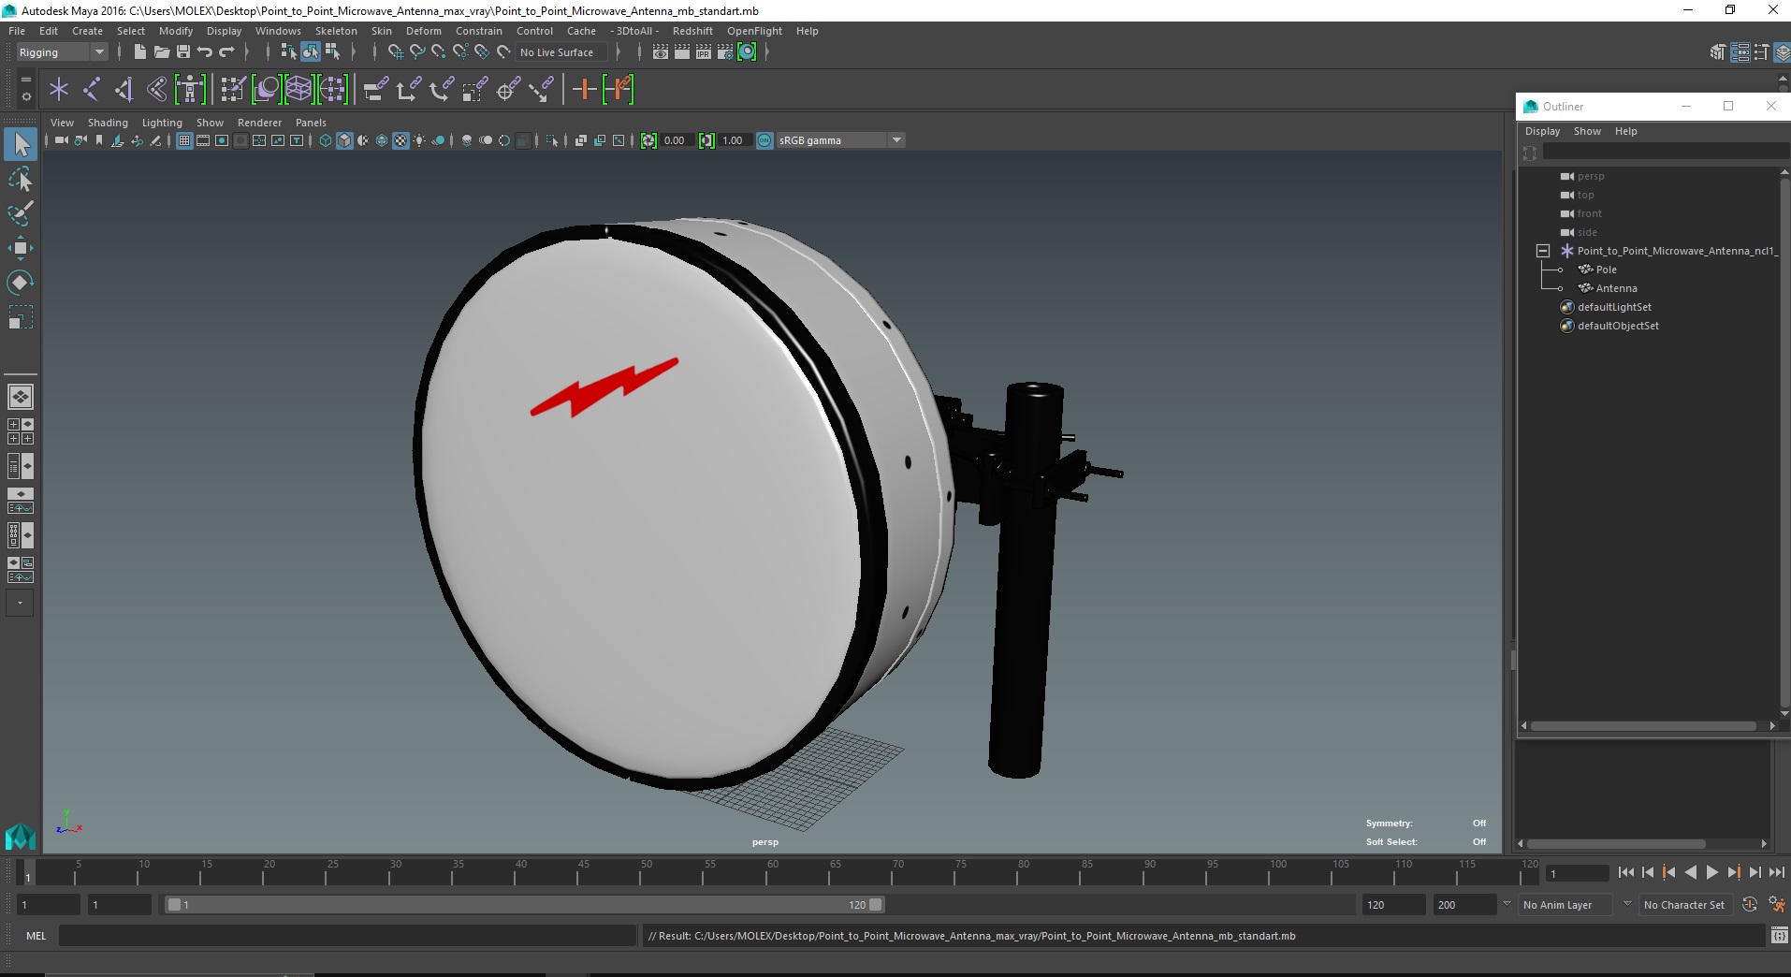The height and width of the screenshot is (977, 1791).
Task: Collapse Point_to_Point_Microwave_Antenna group in Outliner
Action: [1543, 251]
